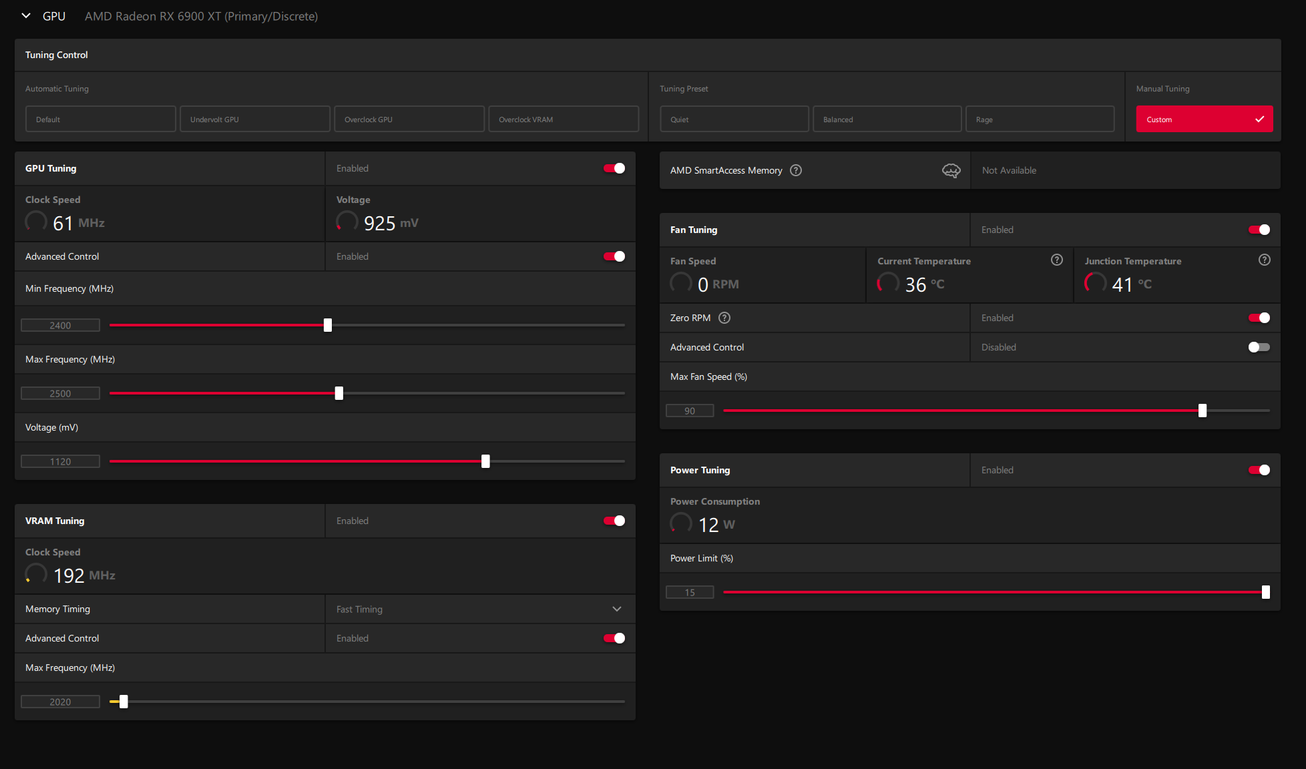Open the Junction Temperature help icon
This screenshot has width=1306, height=769.
1265,260
